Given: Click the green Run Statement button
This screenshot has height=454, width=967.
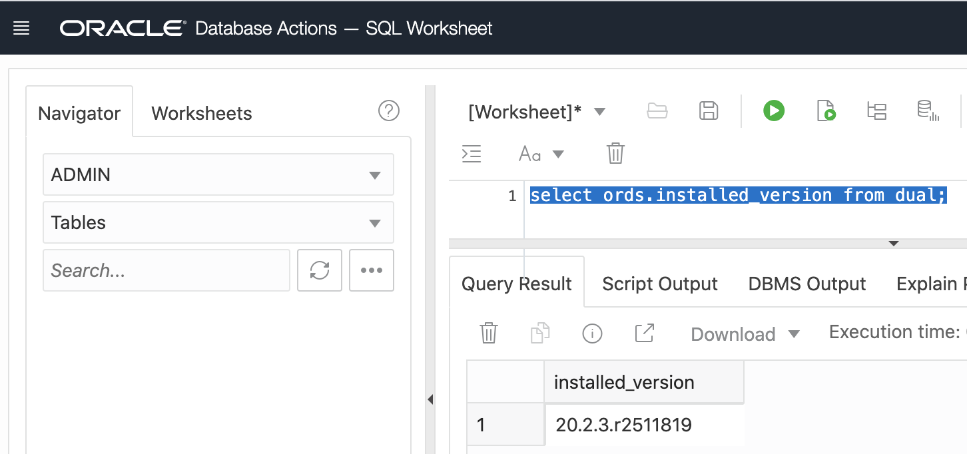Looking at the screenshot, I should 774,111.
